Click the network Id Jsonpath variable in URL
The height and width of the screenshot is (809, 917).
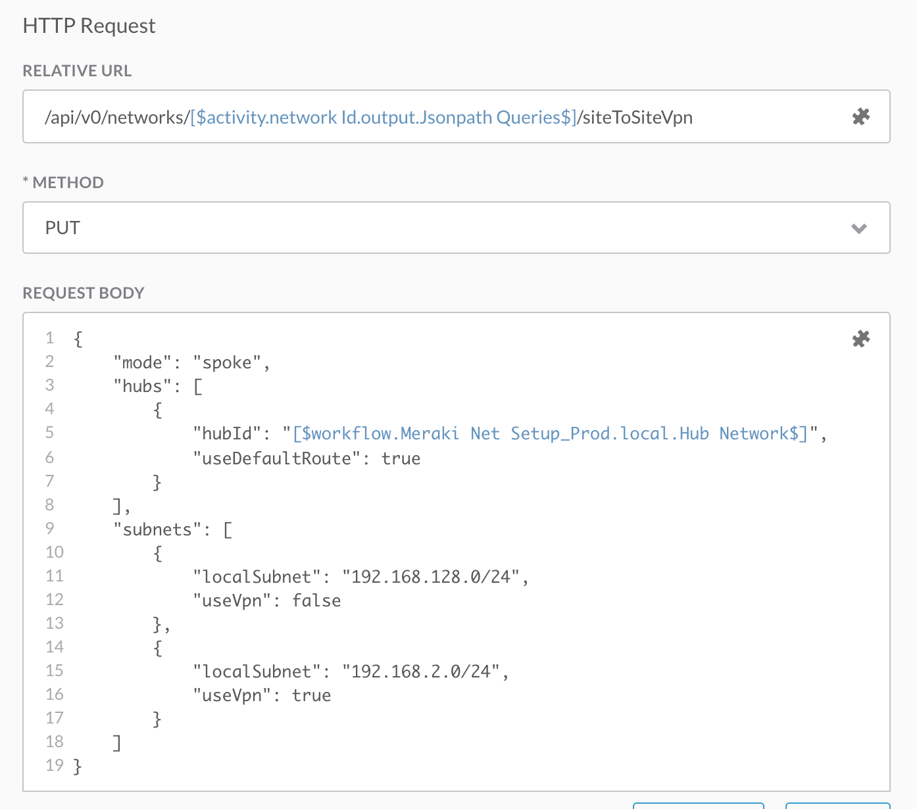(x=383, y=118)
